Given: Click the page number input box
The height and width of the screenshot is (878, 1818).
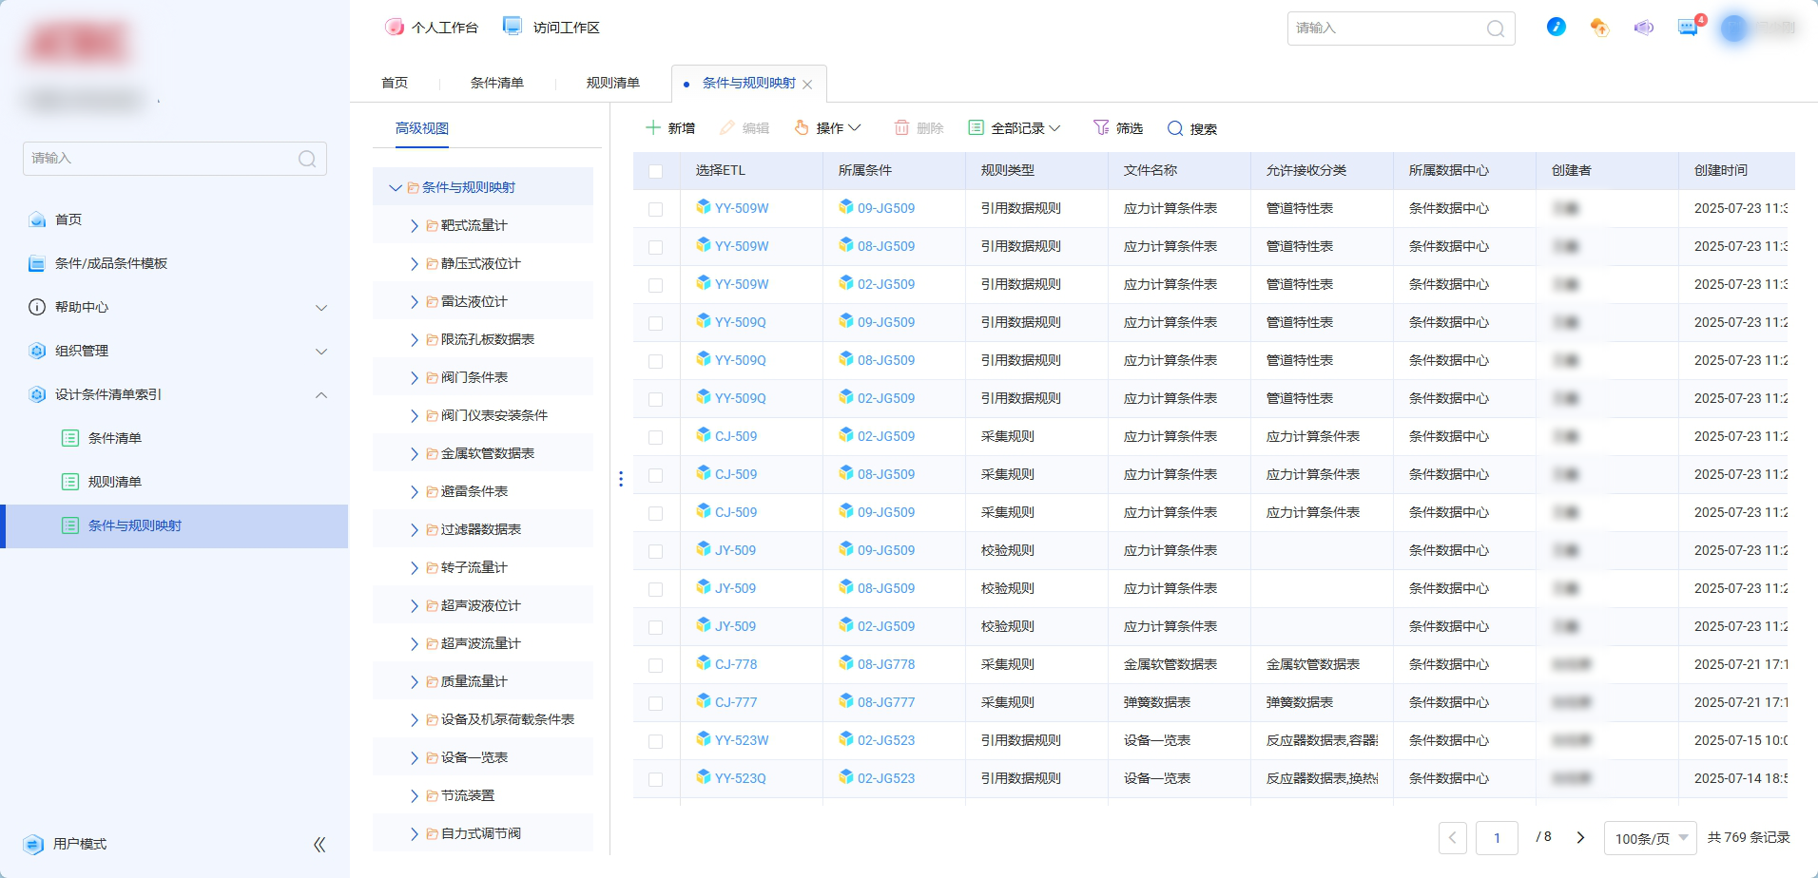Looking at the screenshot, I should [1497, 838].
